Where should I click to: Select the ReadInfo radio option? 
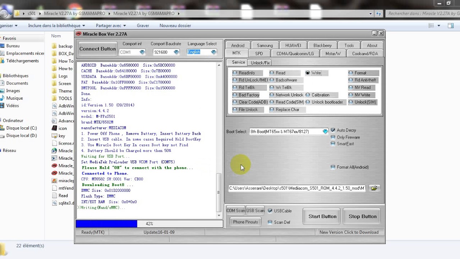point(235,73)
